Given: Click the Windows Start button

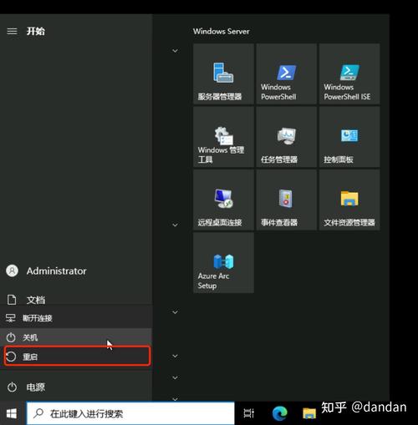Looking at the screenshot, I should coord(12,413).
